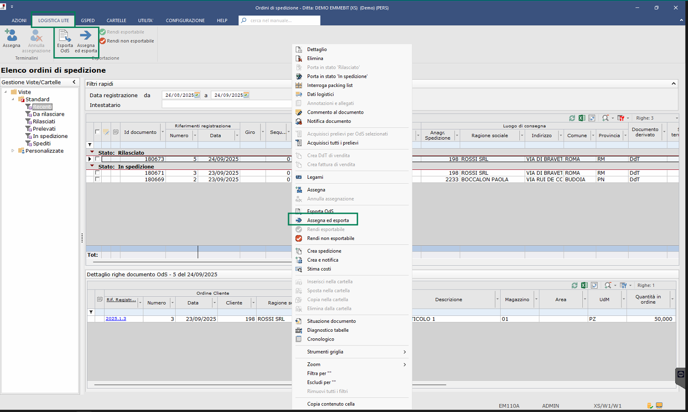This screenshot has height=412, width=688.
Task: Select the 'Da rilasciare' view in tree
Action: point(48,114)
